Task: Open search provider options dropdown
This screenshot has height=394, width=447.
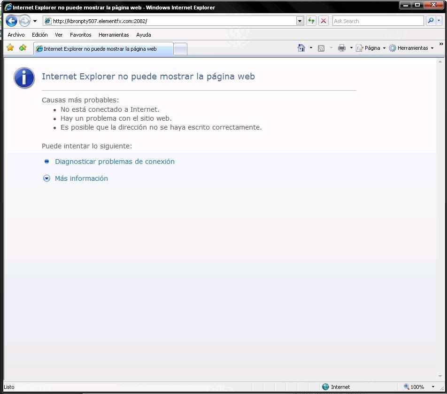Action: tap(439, 21)
